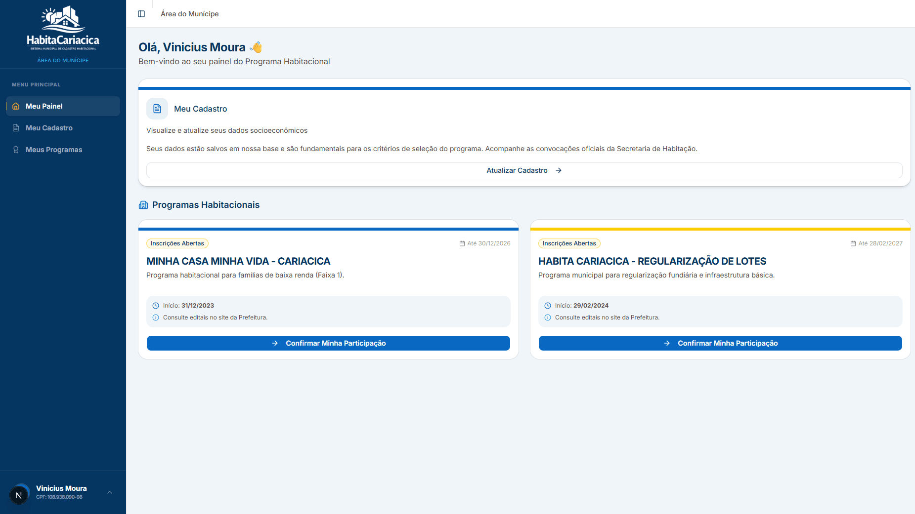Click clock icon beside Início: 31/12/2023
The height and width of the screenshot is (514, 915).
coord(156,306)
